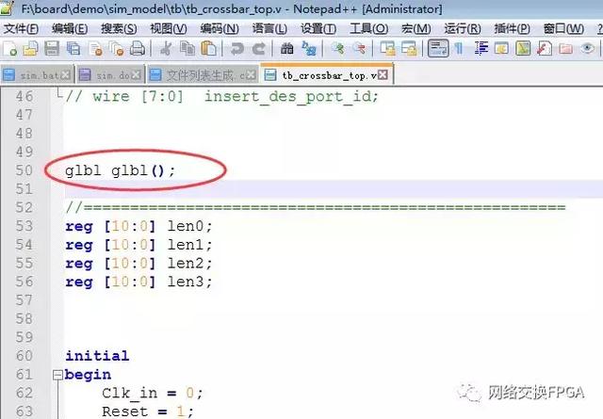Open the 搜索(S) menu

pos(119,28)
